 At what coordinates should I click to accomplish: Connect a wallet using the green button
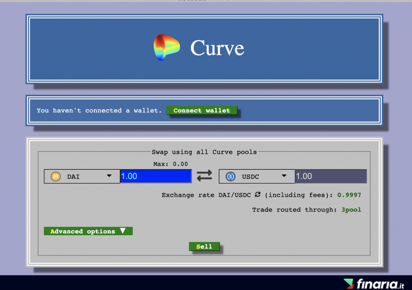[202, 110]
